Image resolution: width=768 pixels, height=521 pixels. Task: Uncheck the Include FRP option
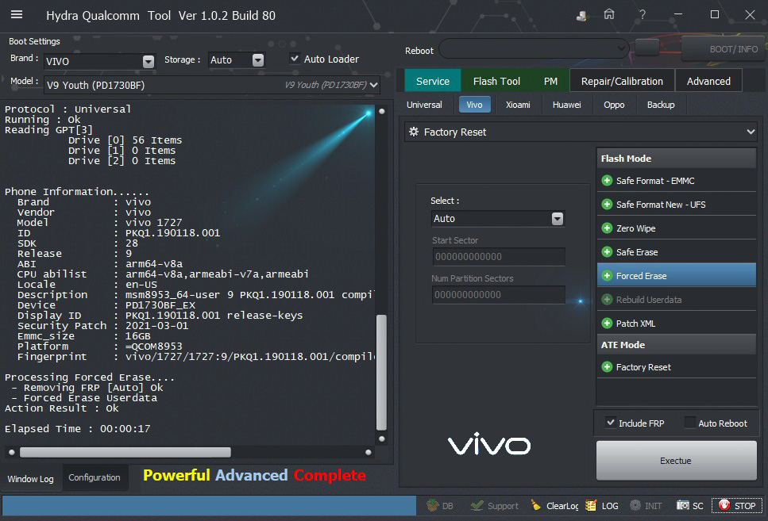tap(611, 423)
